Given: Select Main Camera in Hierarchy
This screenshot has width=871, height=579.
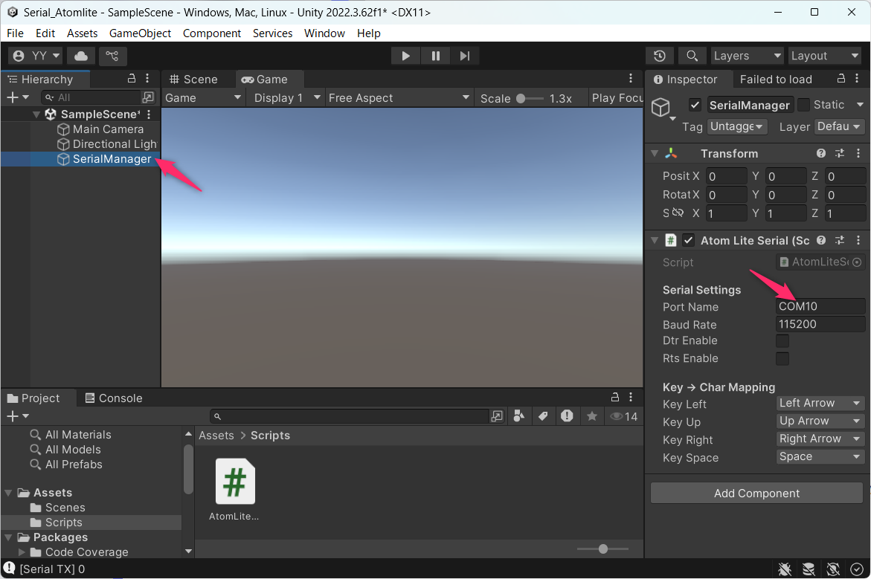Looking at the screenshot, I should pos(108,129).
